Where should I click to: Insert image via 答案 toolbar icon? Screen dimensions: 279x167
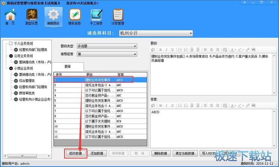[225, 106]
